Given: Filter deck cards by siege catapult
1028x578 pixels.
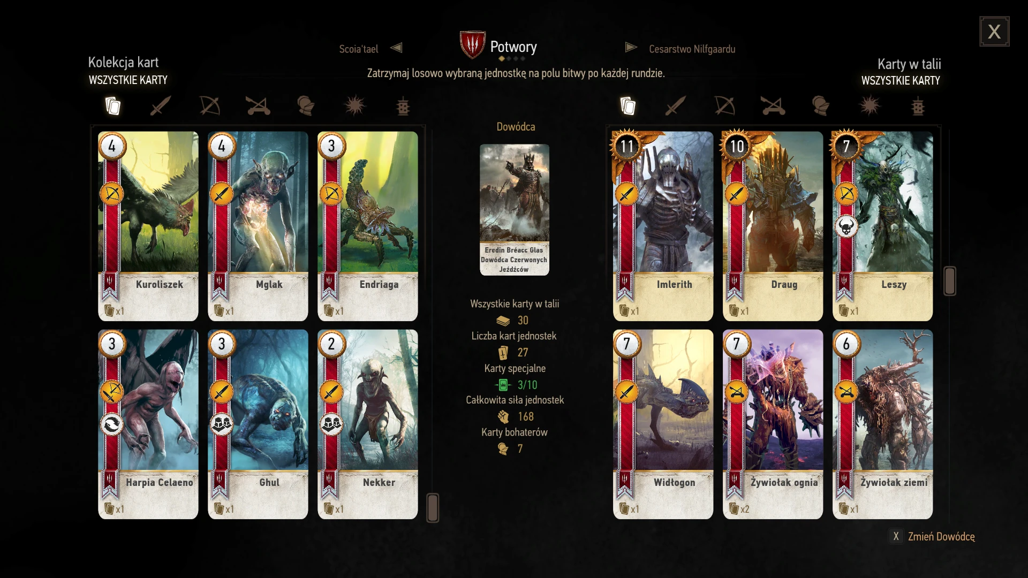Looking at the screenshot, I should (773, 105).
